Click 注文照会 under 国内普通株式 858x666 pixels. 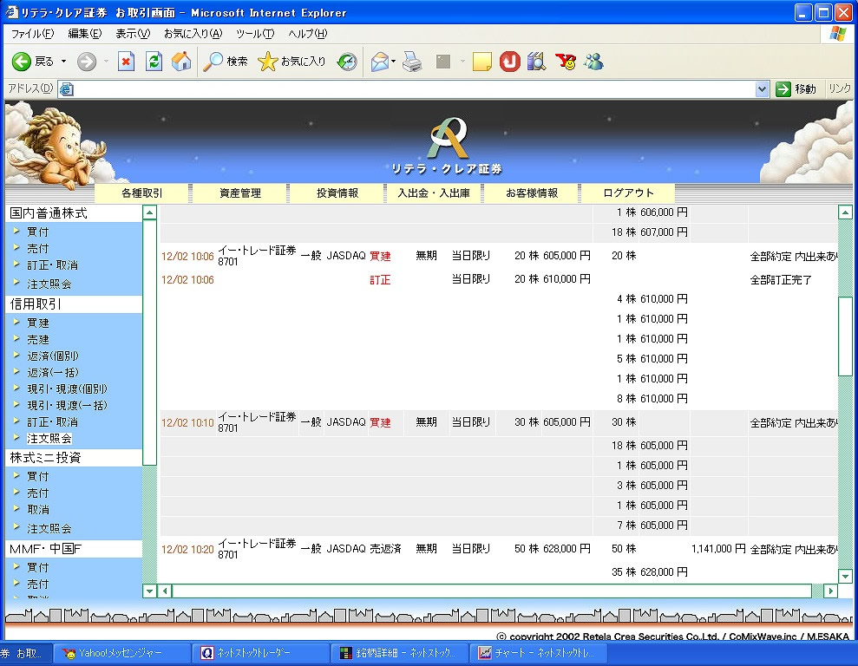pyautogui.click(x=49, y=284)
